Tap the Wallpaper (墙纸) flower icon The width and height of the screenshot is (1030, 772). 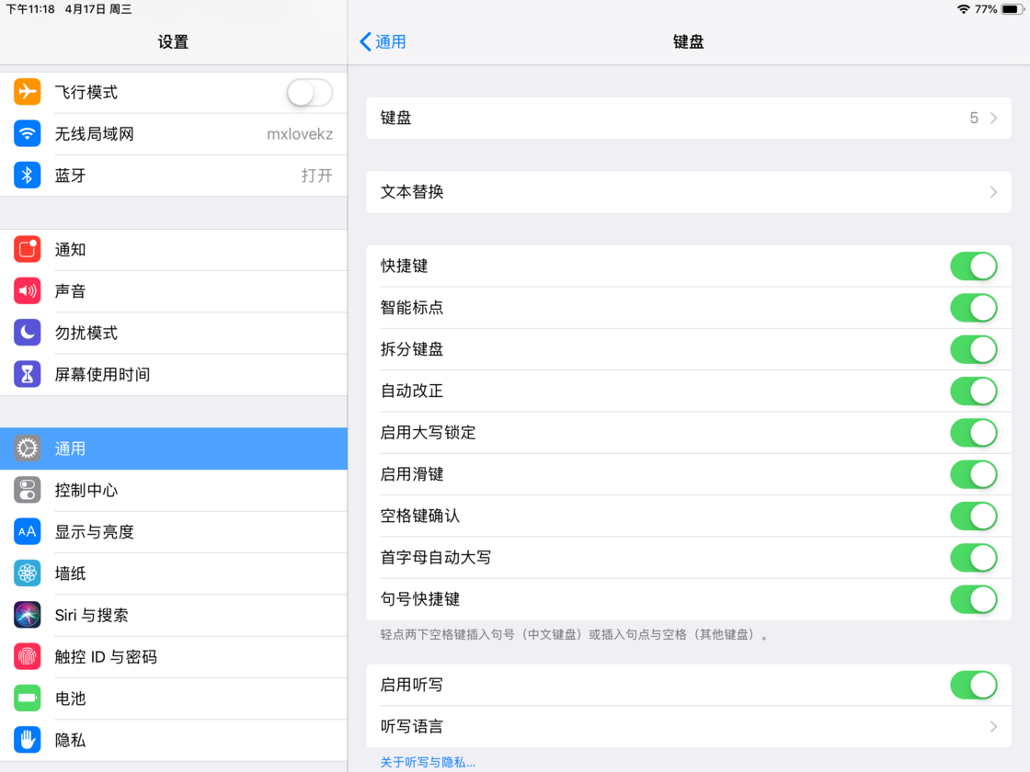pos(27,573)
